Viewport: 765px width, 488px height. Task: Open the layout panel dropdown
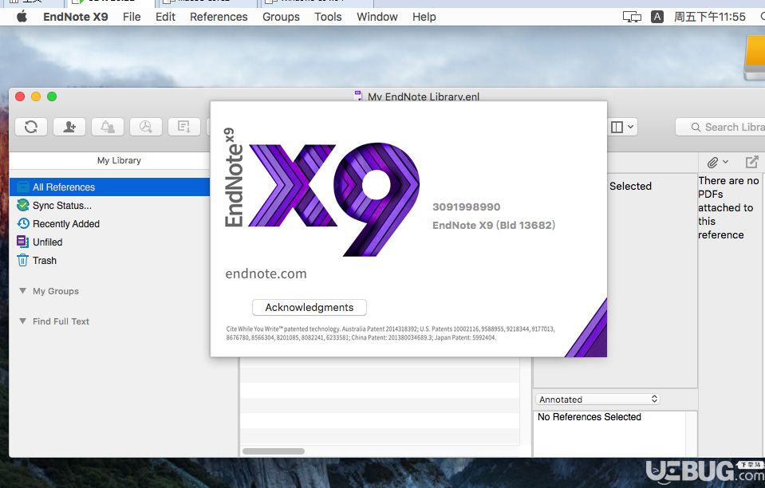[x=622, y=128]
